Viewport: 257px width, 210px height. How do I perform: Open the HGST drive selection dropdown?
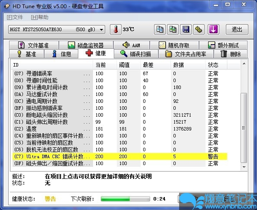click(57, 30)
